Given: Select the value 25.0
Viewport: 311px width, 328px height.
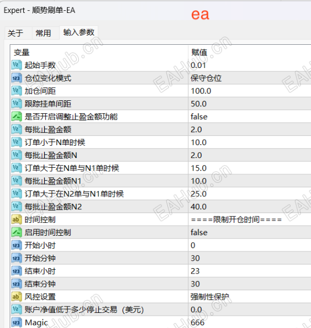Looking at the screenshot, I should tap(199, 194).
